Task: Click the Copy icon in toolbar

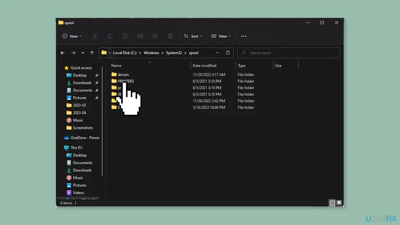Action: tap(110, 36)
